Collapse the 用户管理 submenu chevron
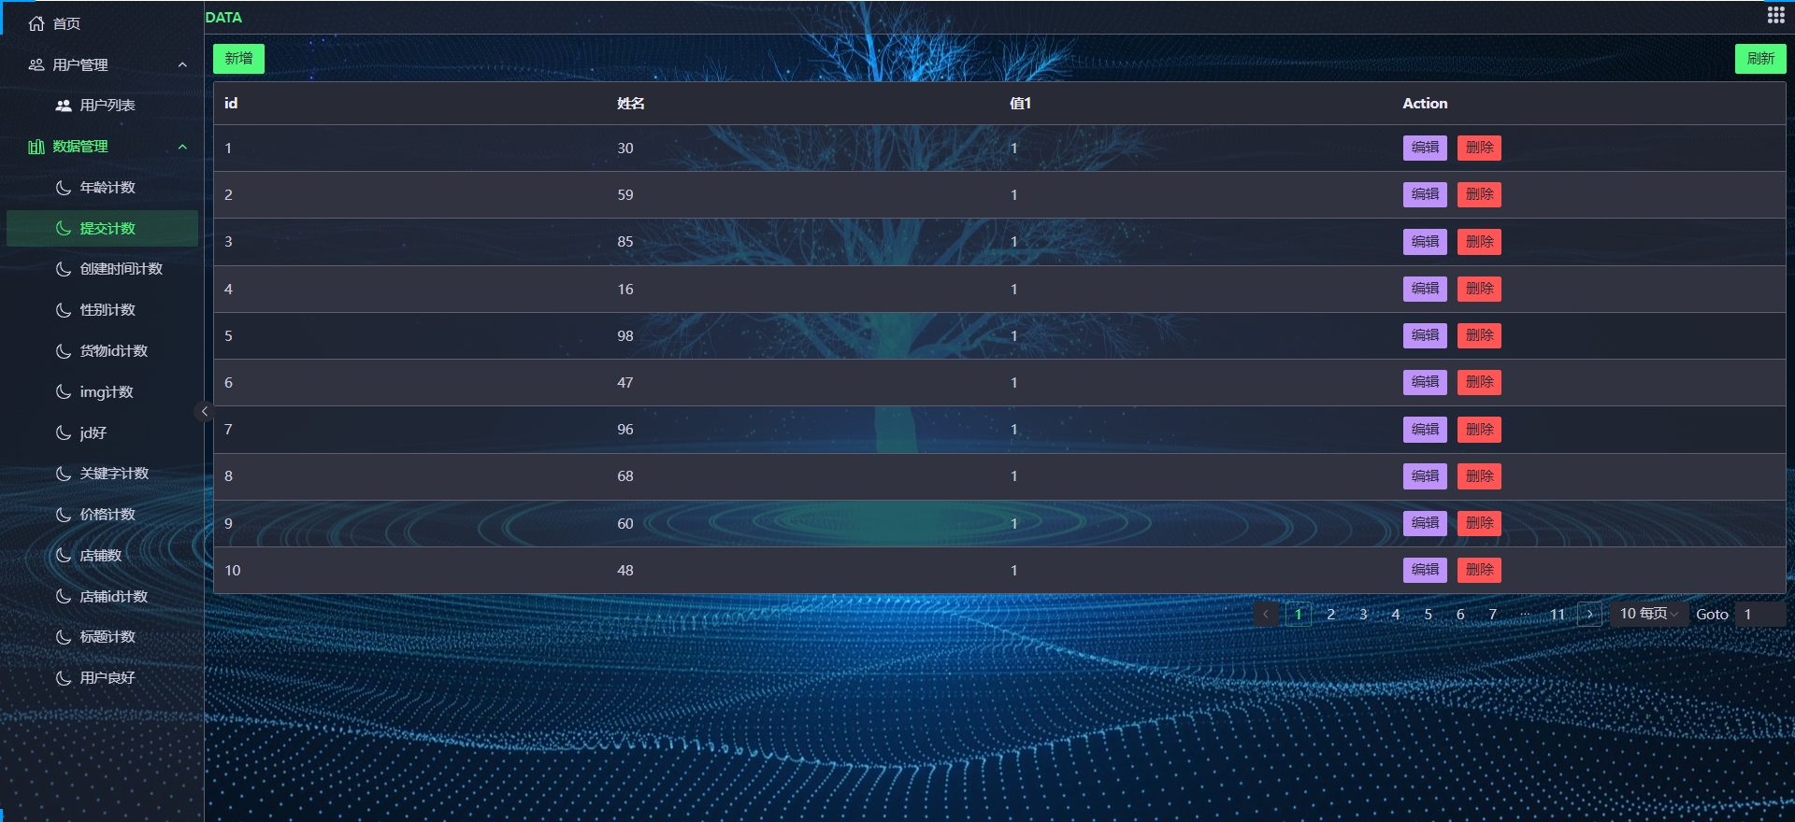The height and width of the screenshot is (822, 1795). pos(182,64)
